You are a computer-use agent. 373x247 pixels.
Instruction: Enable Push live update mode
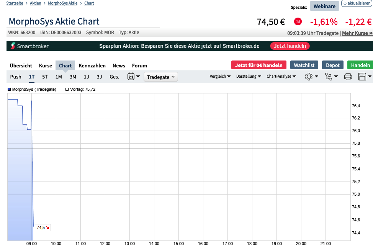(16, 77)
